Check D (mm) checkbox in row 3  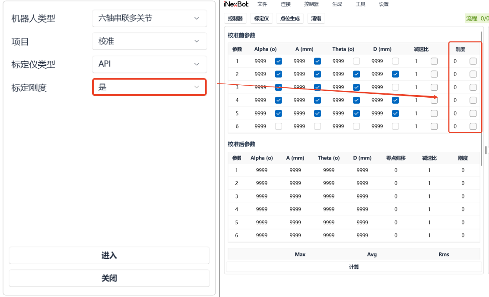click(395, 87)
